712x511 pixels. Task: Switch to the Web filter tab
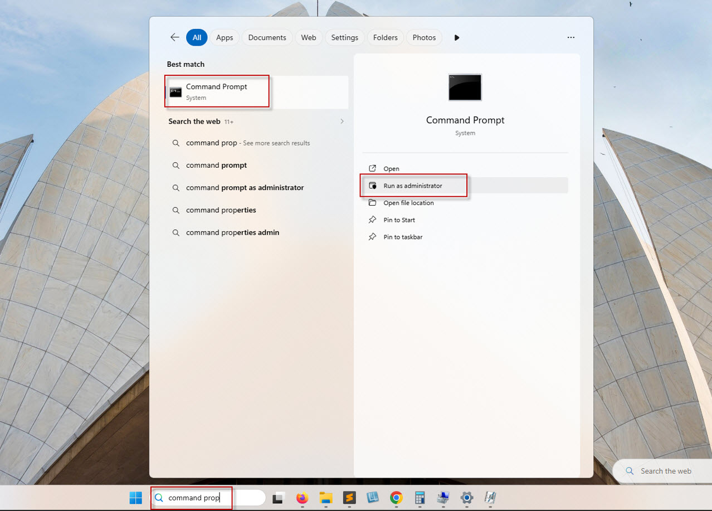click(x=309, y=37)
